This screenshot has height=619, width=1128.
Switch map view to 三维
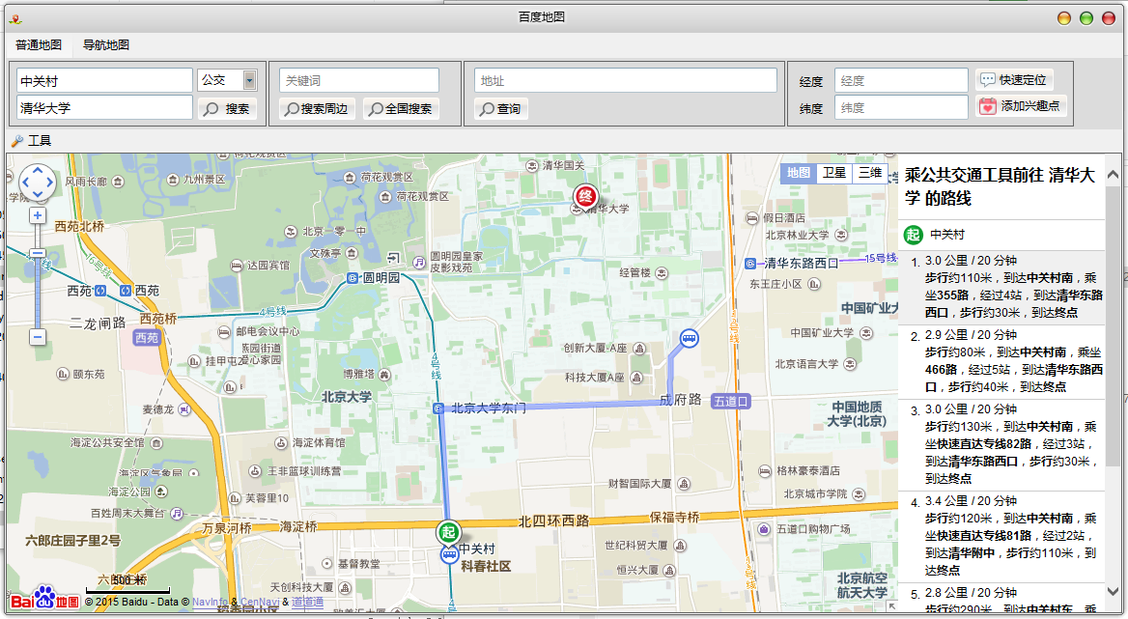(x=870, y=173)
